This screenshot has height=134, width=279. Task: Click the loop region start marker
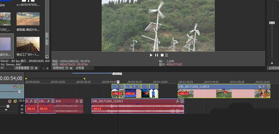(26, 79)
